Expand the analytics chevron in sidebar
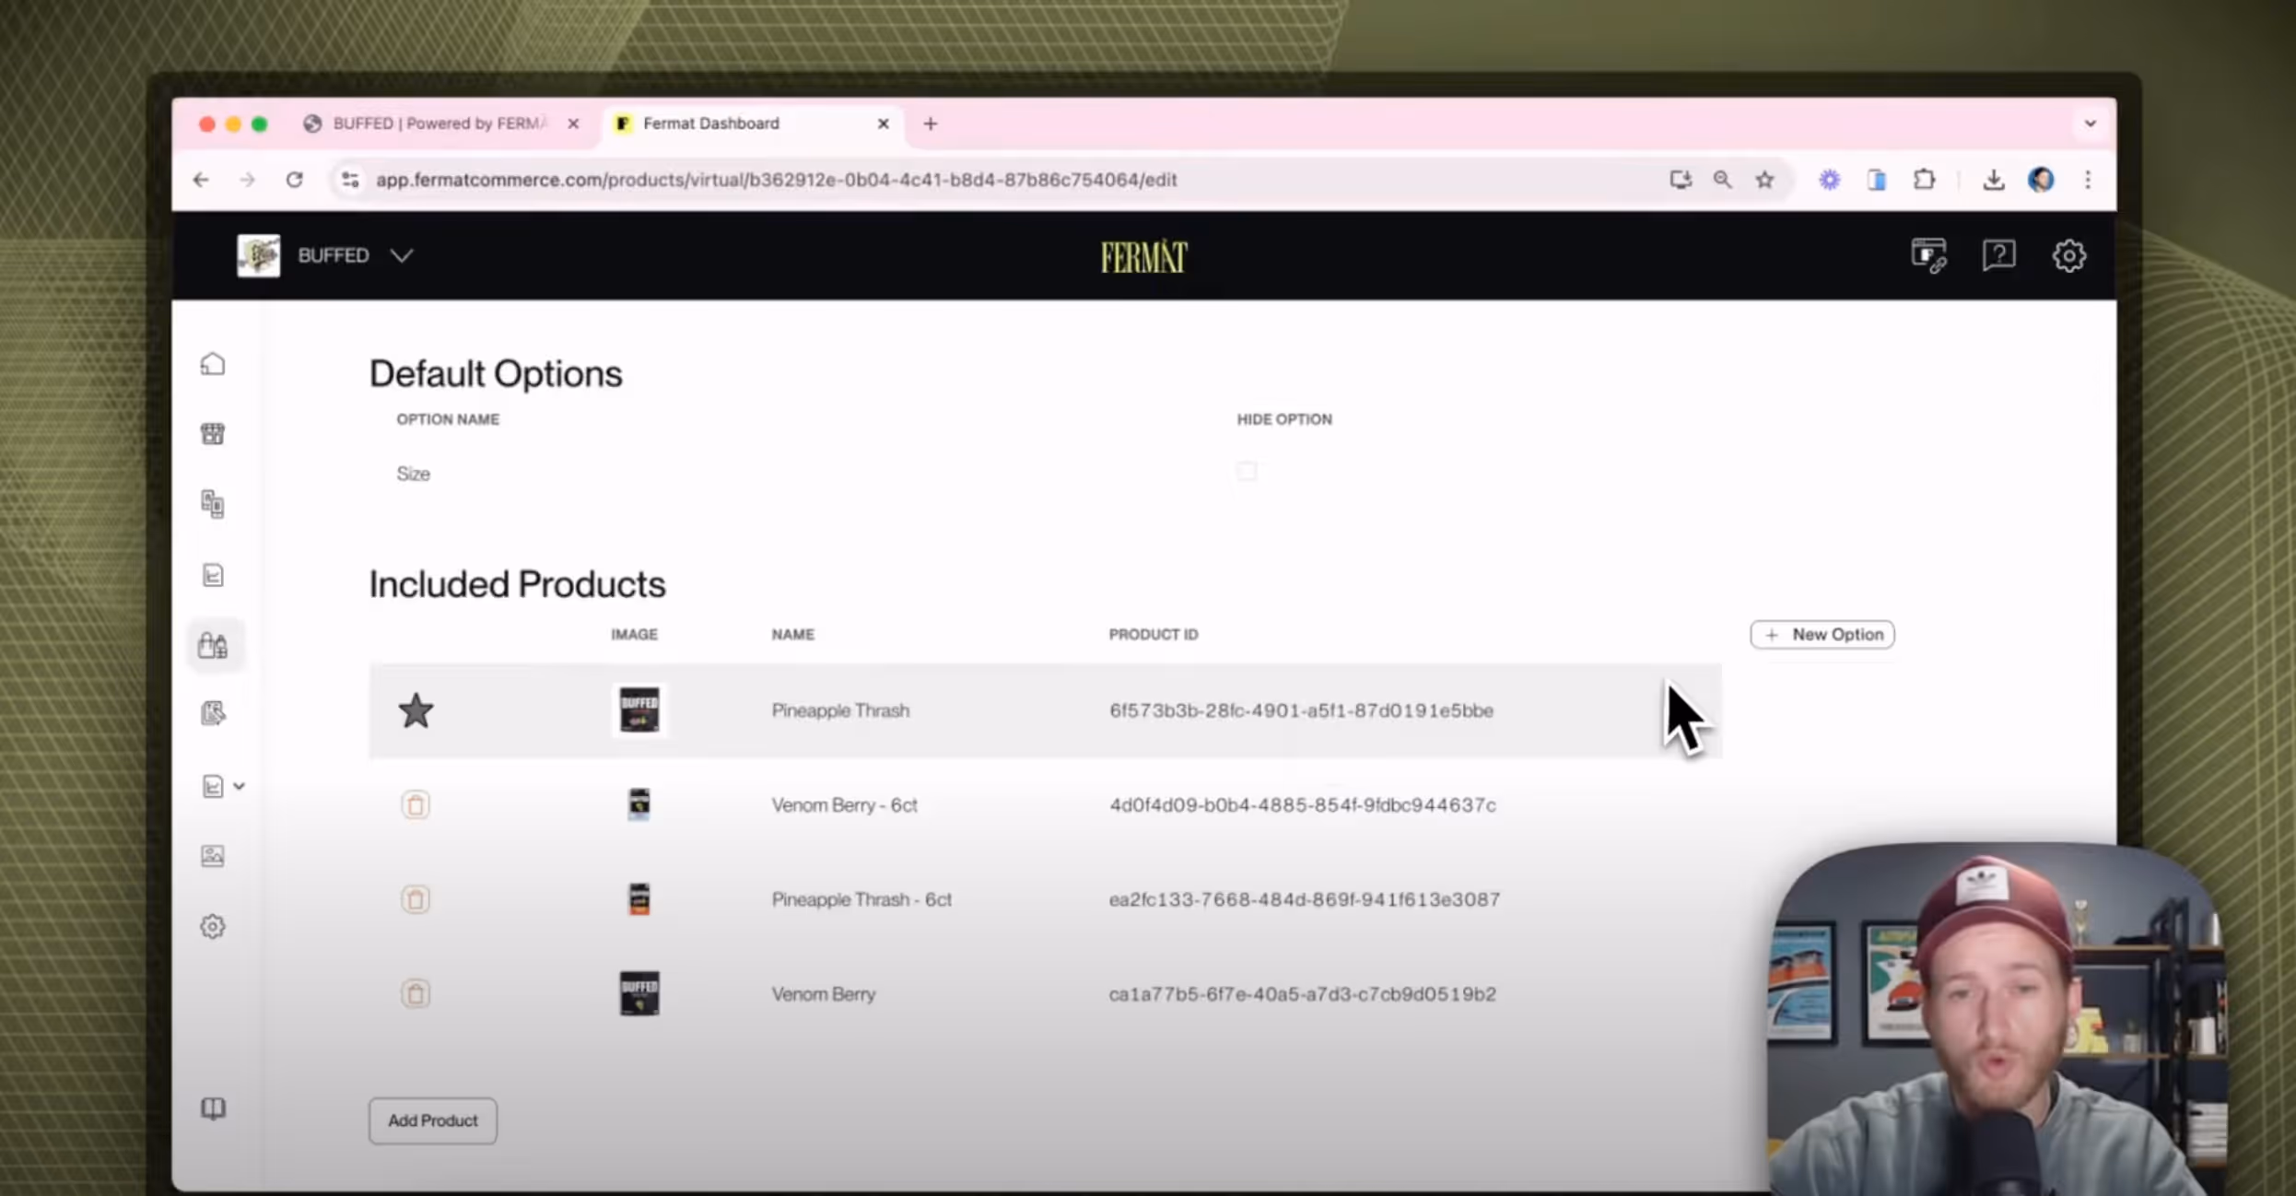2296x1196 pixels. coord(240,786)
